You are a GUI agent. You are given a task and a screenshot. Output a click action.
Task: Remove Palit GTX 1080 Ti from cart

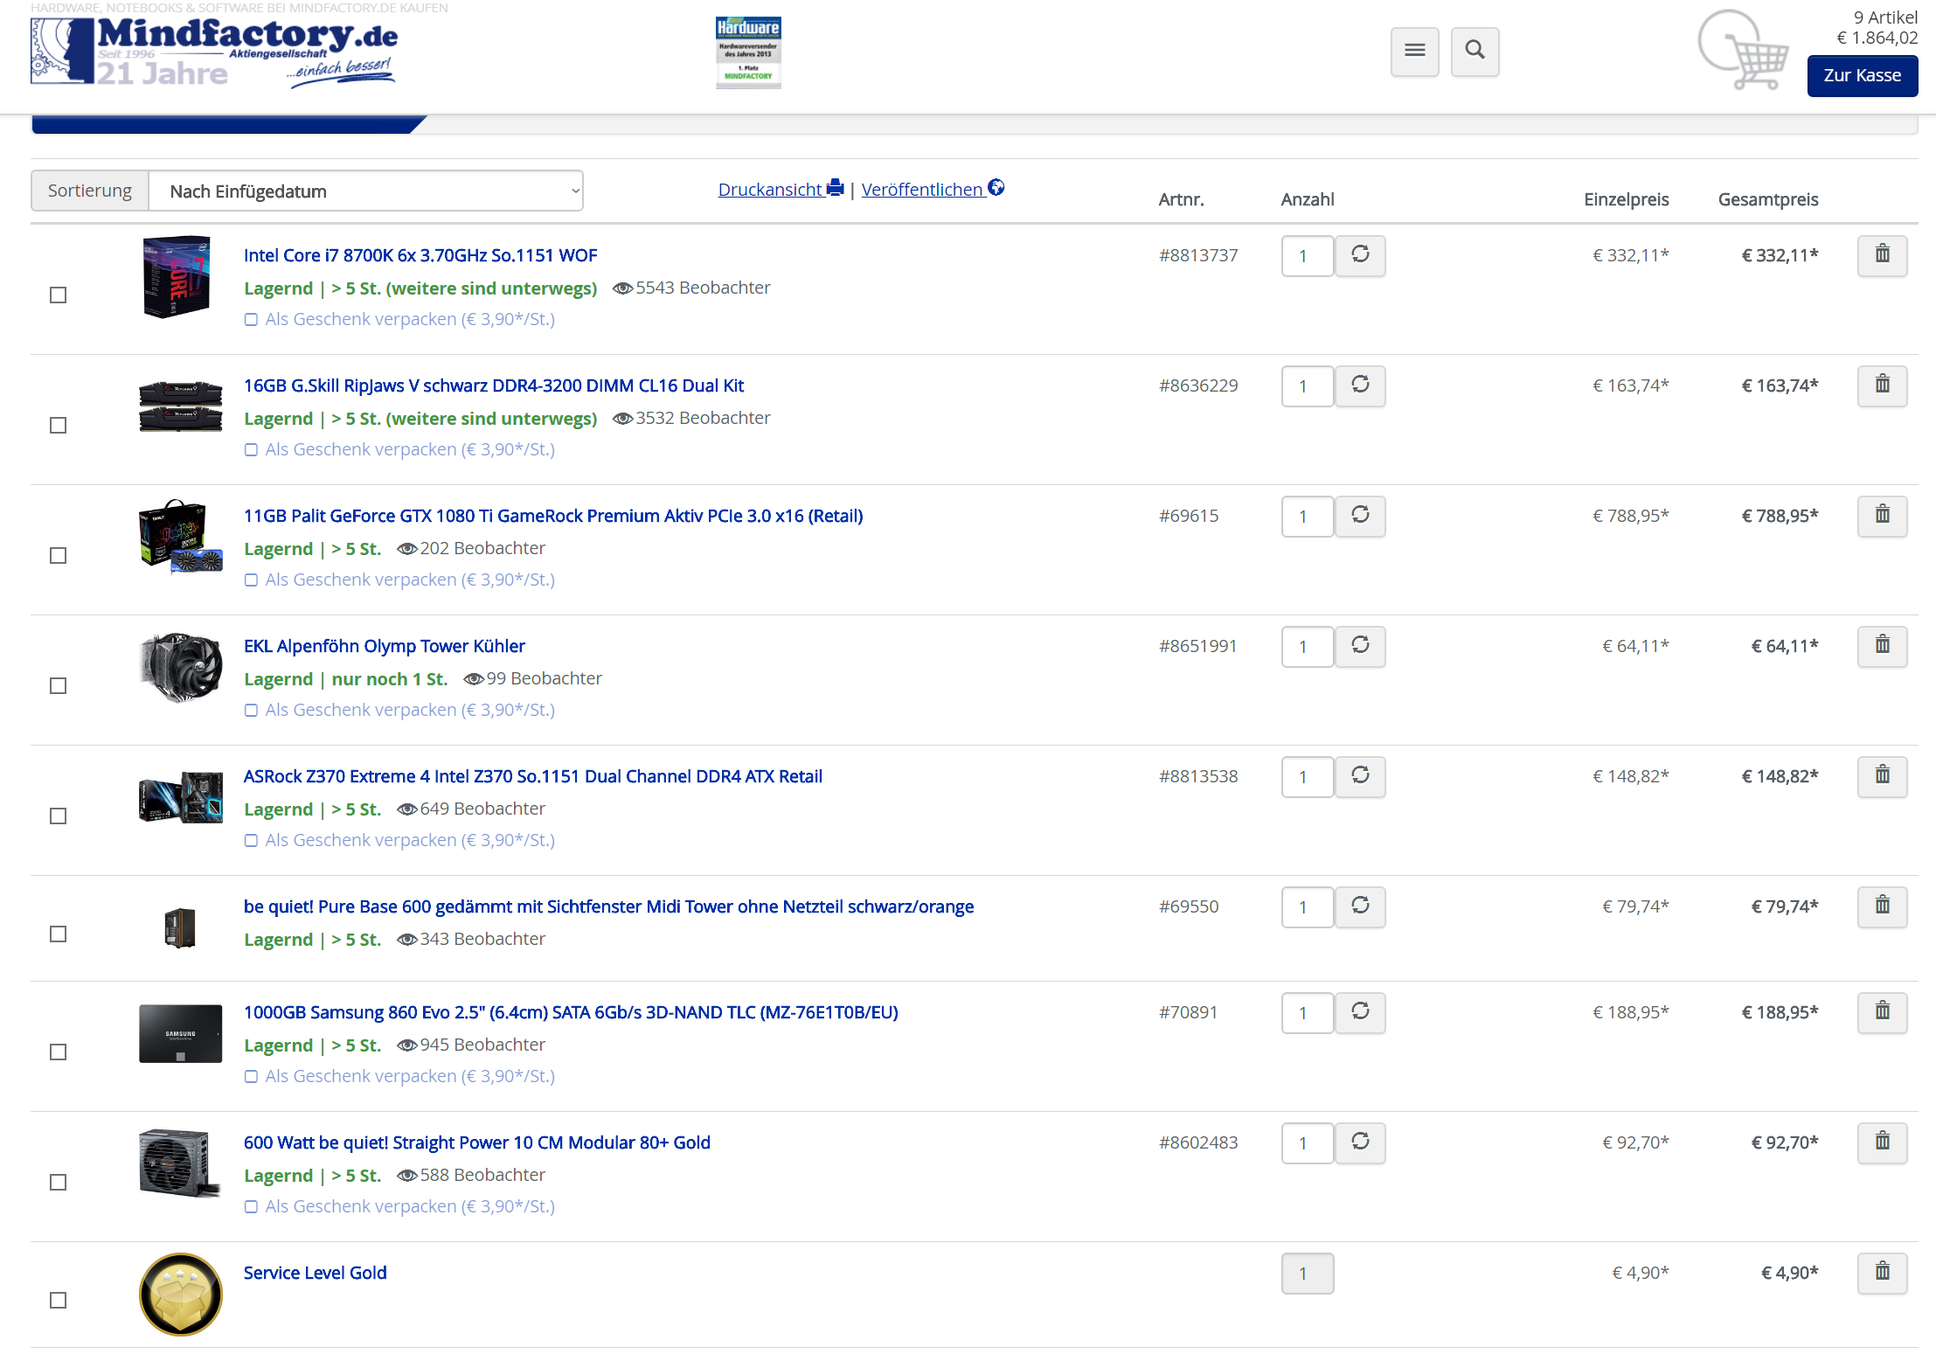[1882, 516]
